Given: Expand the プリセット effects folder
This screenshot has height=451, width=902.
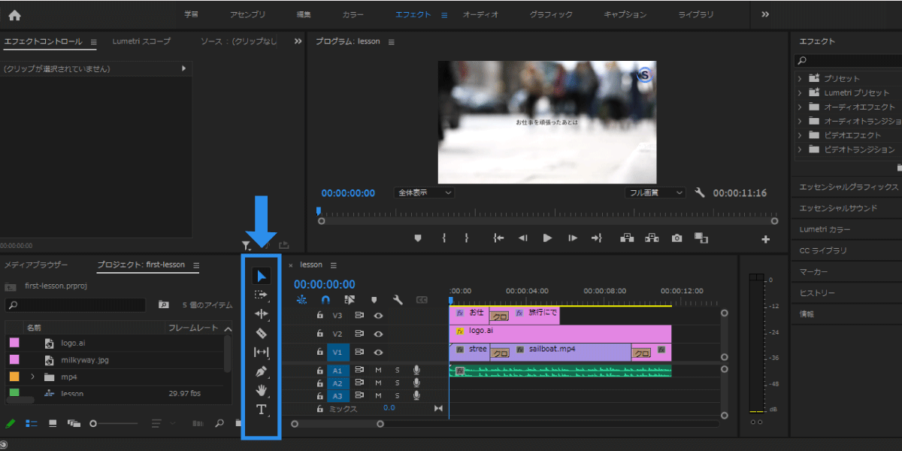Looking at the screenshot, I should tap(800, 78).
